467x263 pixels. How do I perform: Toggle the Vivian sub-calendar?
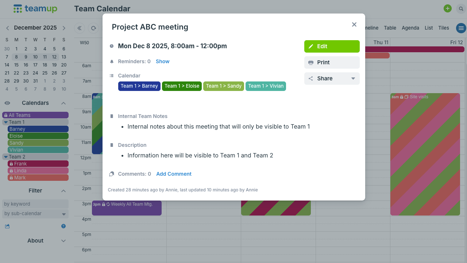coord(38,150)
